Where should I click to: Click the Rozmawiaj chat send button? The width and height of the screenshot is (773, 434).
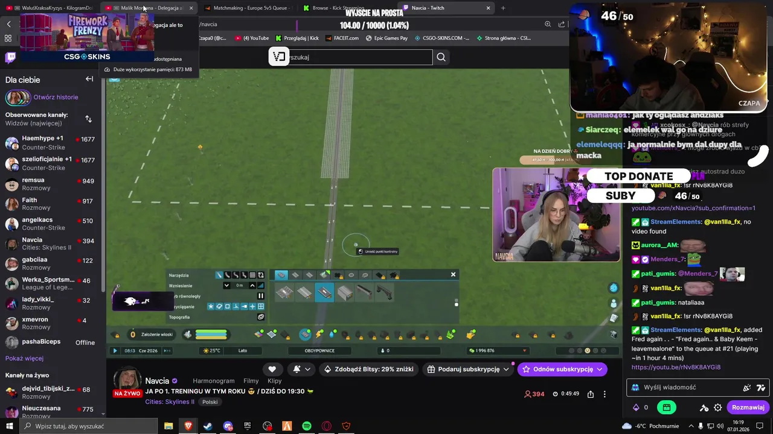(x=748, y=407)
